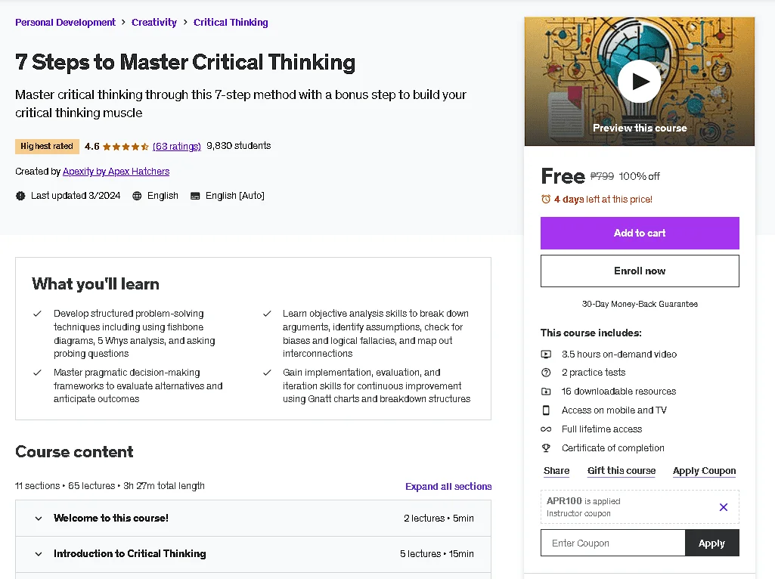Open the Critical Thinking breadcrumb link
775x579 pixels.
pyautogui.click(x=231, y=22)
